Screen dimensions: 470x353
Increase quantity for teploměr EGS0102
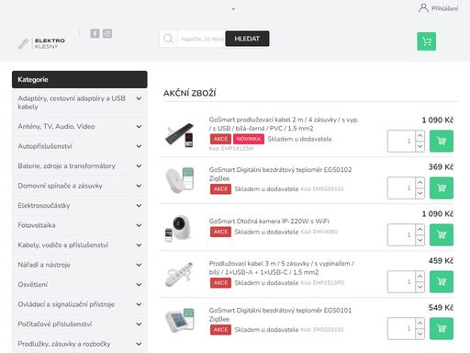tap(420, 182)
